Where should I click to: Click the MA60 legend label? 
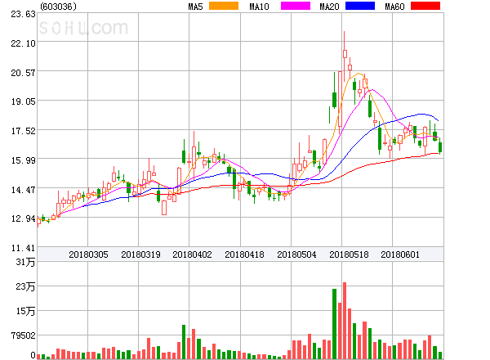(x=394, y=7)
